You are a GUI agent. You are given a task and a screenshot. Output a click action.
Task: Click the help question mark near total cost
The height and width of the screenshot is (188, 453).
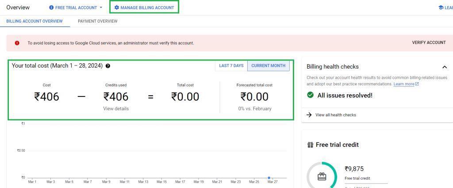(x=108, y=66)
